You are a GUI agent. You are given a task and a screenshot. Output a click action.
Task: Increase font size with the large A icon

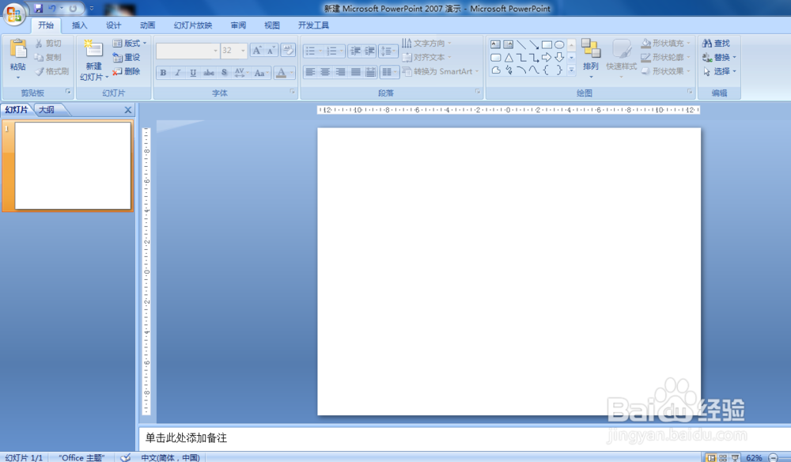[x=257, y=51]
